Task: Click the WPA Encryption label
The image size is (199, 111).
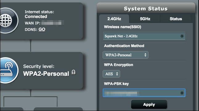Action: coord(119,65)
